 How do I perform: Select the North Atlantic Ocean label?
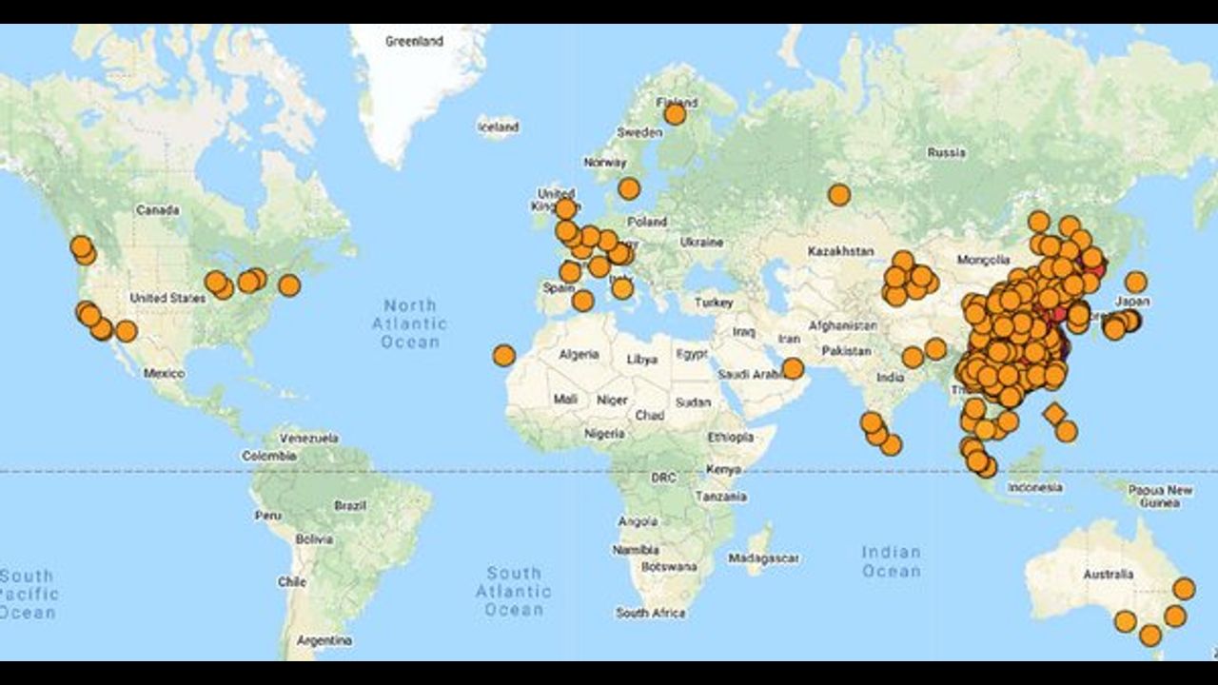(x=410, y=323)
